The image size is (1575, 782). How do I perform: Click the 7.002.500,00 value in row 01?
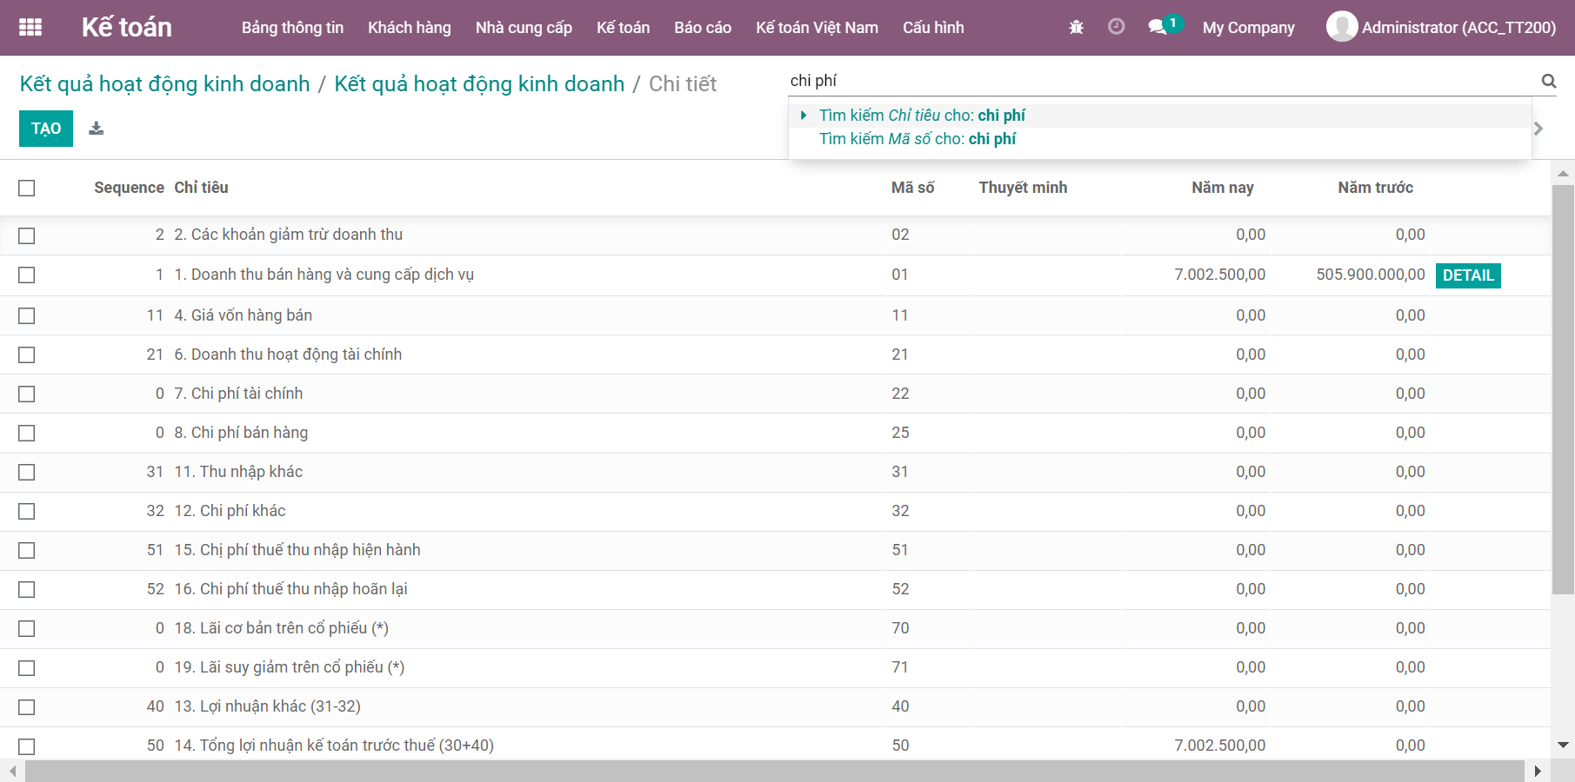(x=1220, y=275)
